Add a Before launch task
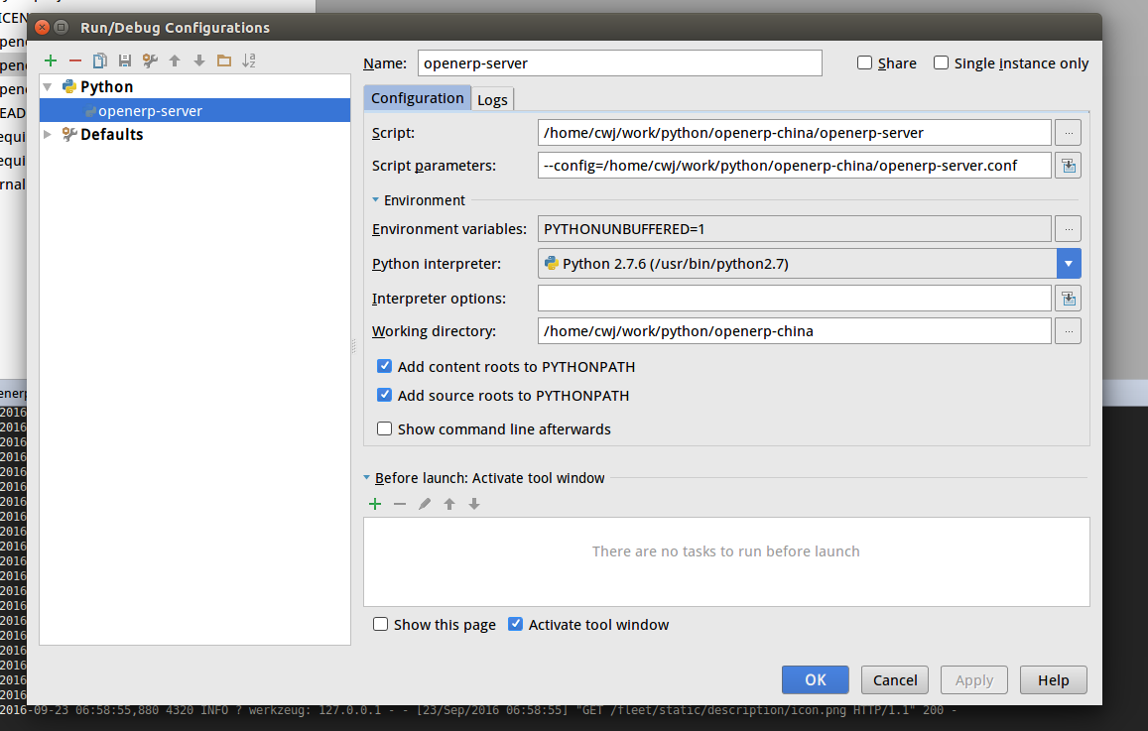Image resolution: width=1148 pixels, height=731 pixels. coord(375,504)
